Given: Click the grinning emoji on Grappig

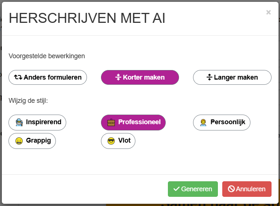Looking at the screenshot, I should click(19, 141).
